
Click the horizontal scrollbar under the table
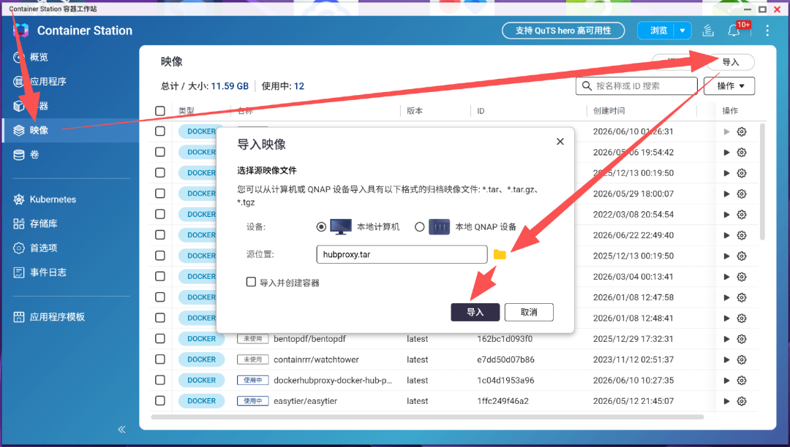[427, 417]
